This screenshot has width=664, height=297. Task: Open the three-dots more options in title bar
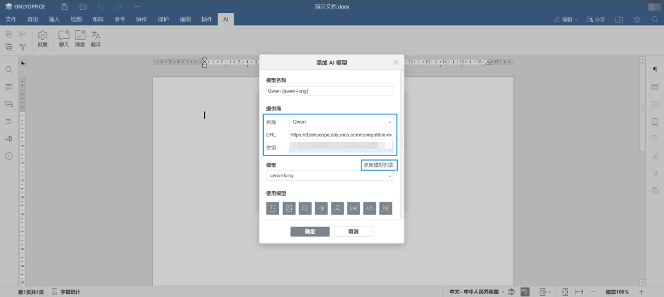click(x=136, y=7)
